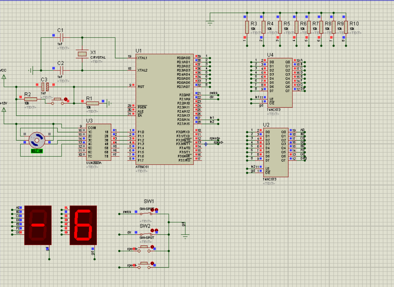The height and width of the screenshot is (287, 394).
Task: Click the green motor angle readout
Action: point(36,151)
